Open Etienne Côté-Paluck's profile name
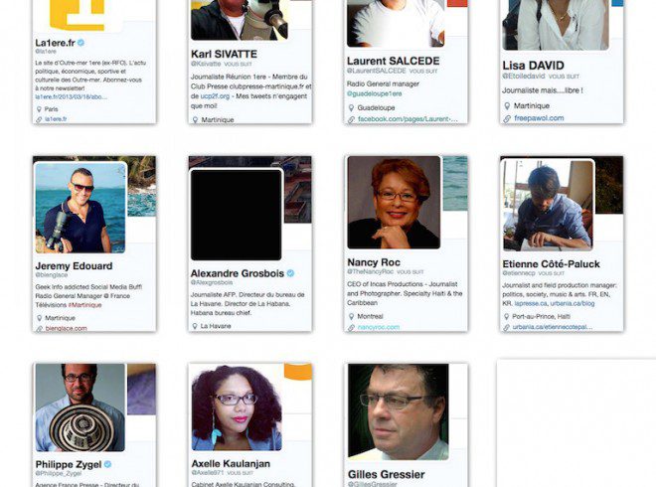 [551, 264]
